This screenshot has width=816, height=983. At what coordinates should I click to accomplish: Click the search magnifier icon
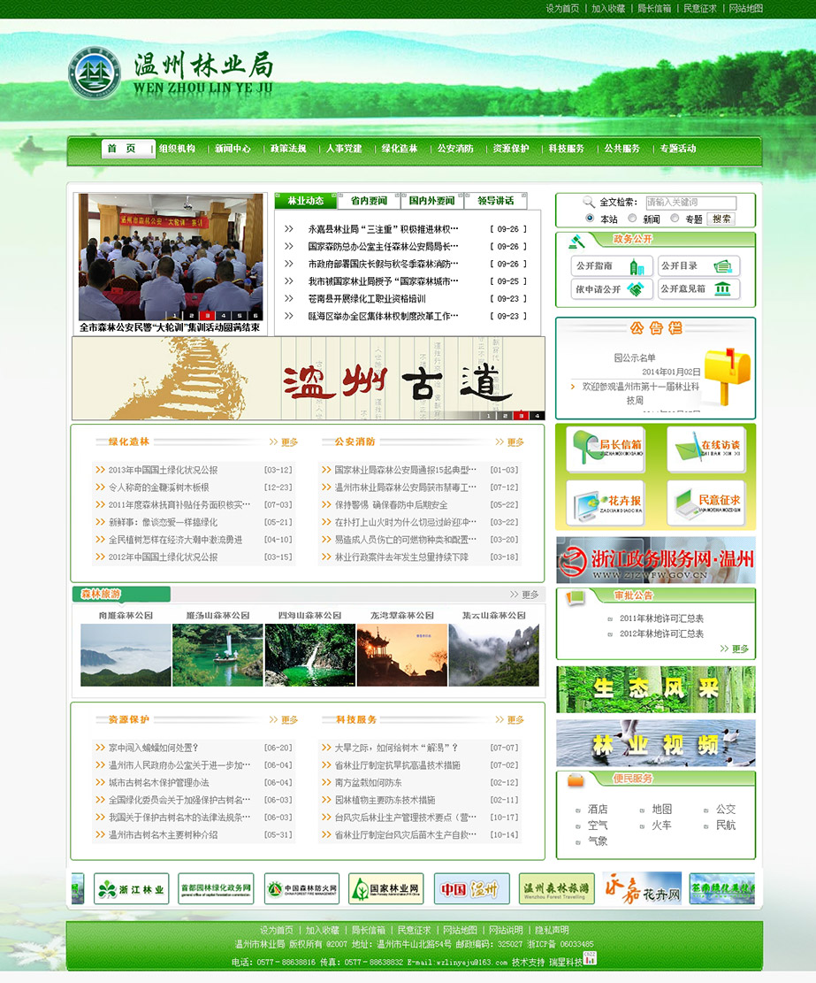[589, 202]
